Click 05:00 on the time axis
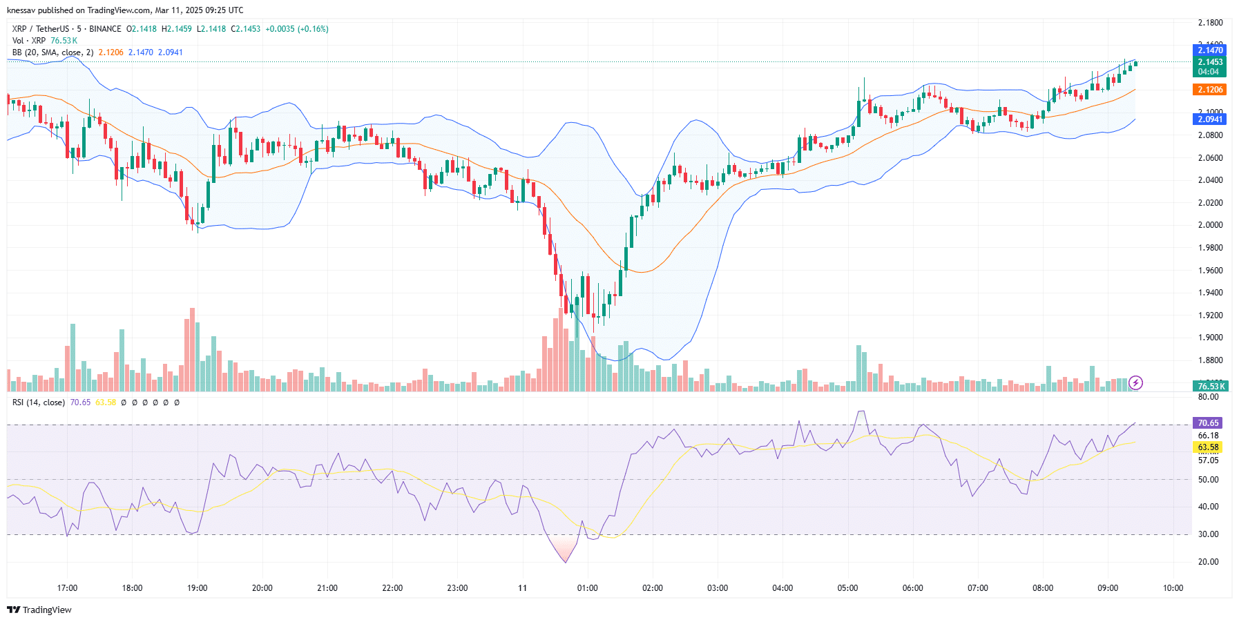Screen dimensions: 1239x622 [x=847, y=588]
